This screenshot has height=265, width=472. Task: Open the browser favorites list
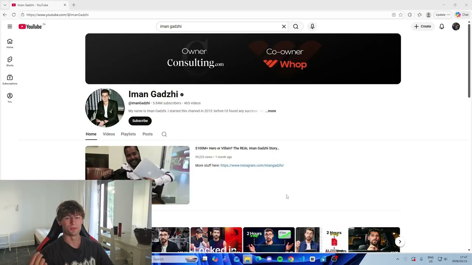pos(420,15)
